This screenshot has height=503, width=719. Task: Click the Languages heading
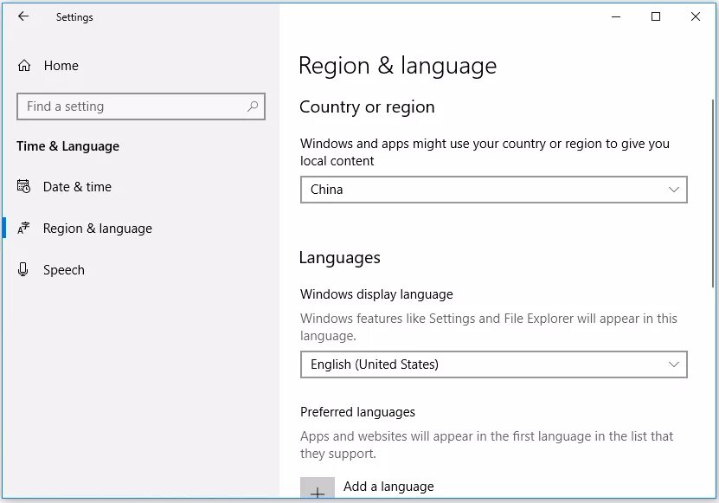click(340, 257)
